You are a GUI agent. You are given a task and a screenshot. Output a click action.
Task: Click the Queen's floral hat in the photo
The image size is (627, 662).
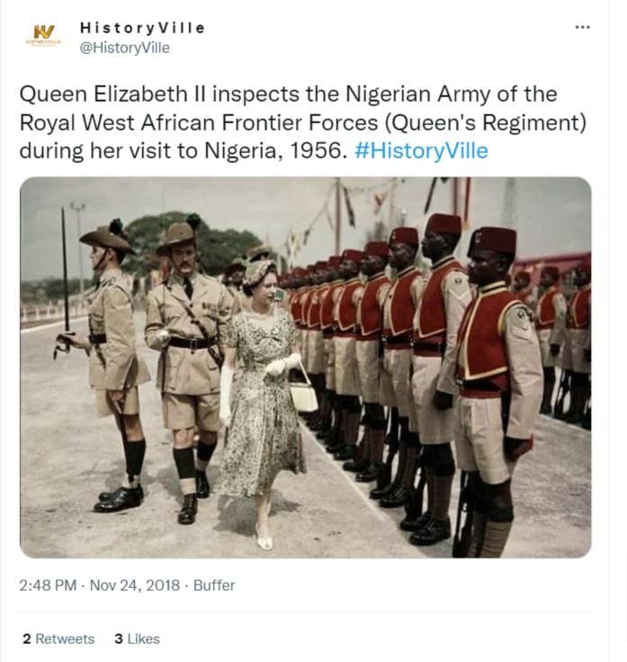tap(257, 271)
